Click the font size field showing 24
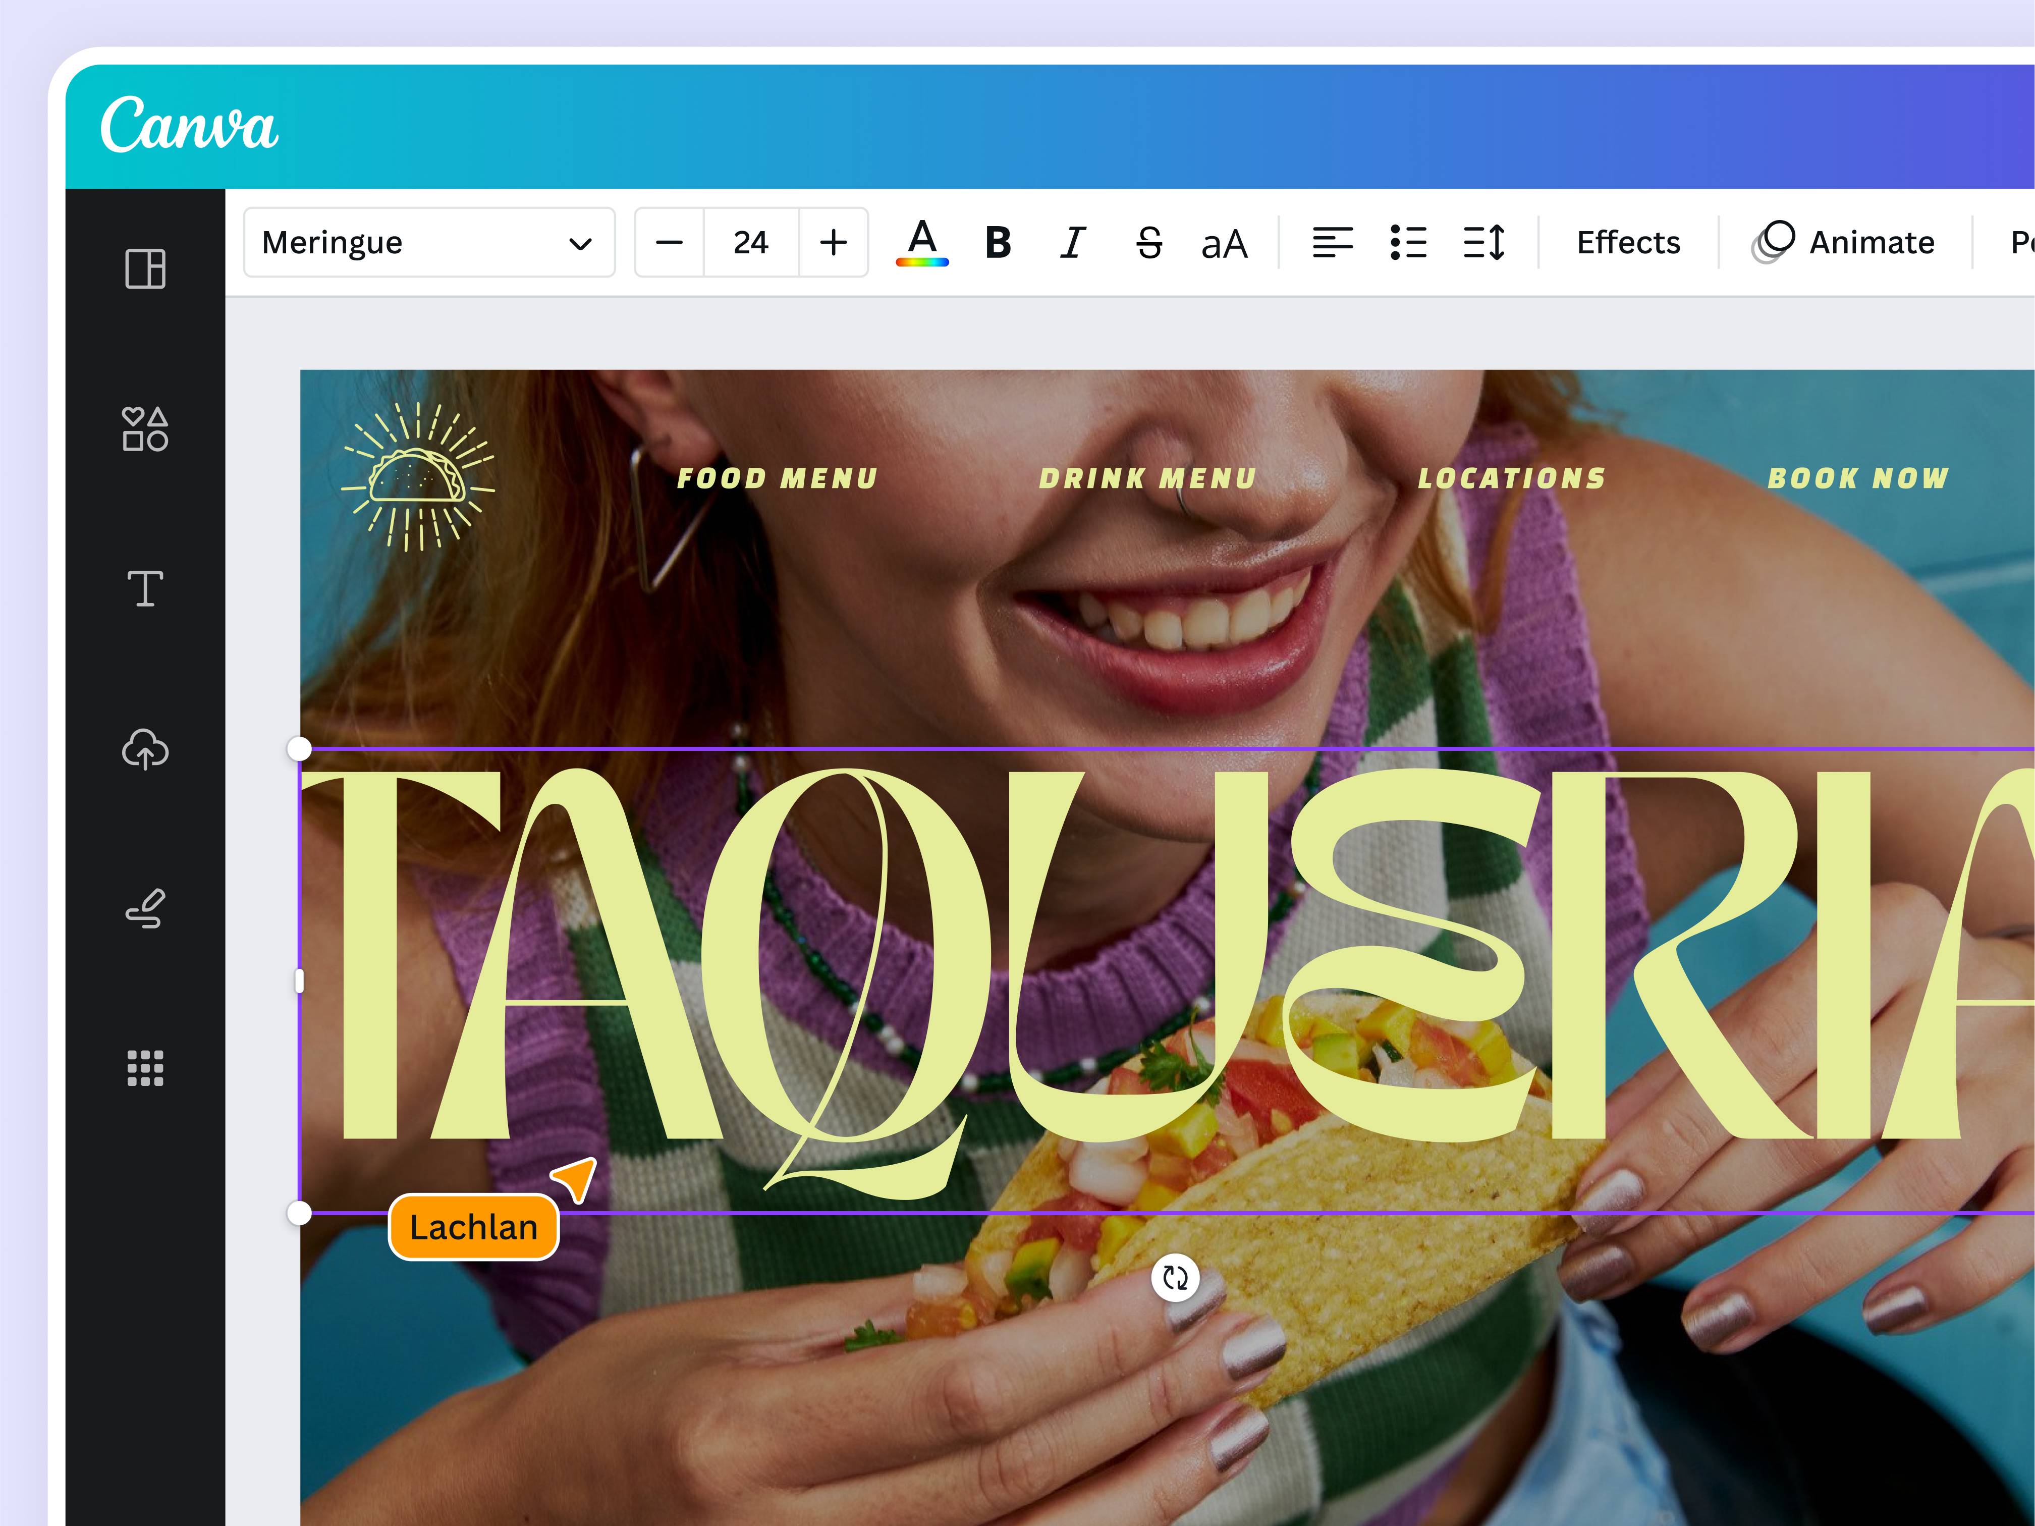Screen dimensions: 2035x1526 (x=751, y=243)
